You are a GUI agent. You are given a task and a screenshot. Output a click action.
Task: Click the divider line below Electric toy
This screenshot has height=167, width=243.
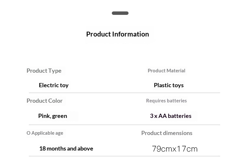[124, 93]
